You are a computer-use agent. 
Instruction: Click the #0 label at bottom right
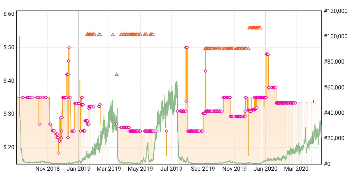(x=328, y=164)
